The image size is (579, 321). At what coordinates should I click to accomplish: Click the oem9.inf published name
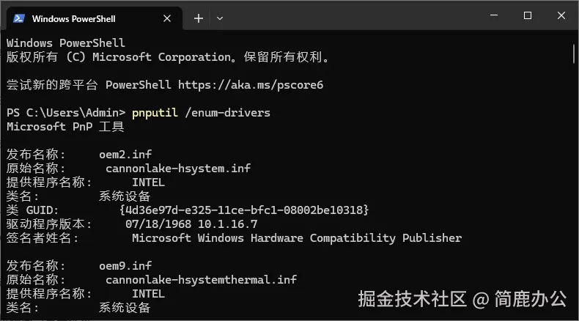pos(125,266)
